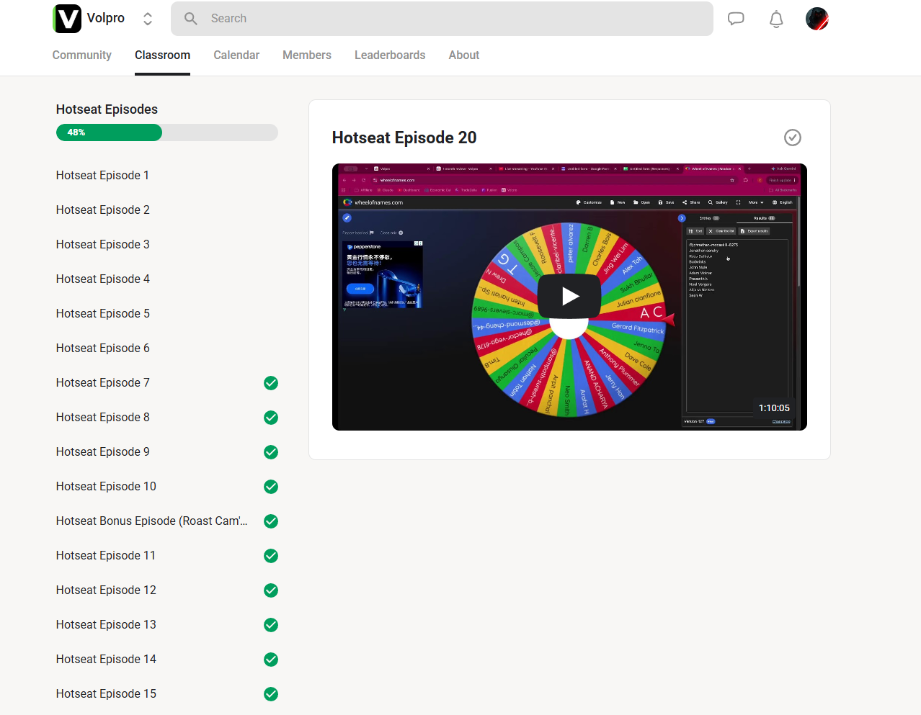Click the search magnifier icon

point(191,19)
